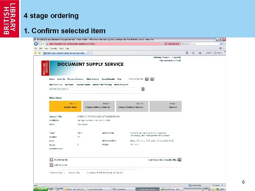Open Search Results in site navigation
The width and height of the screenshot is (255, 191).
coord(108,79)
